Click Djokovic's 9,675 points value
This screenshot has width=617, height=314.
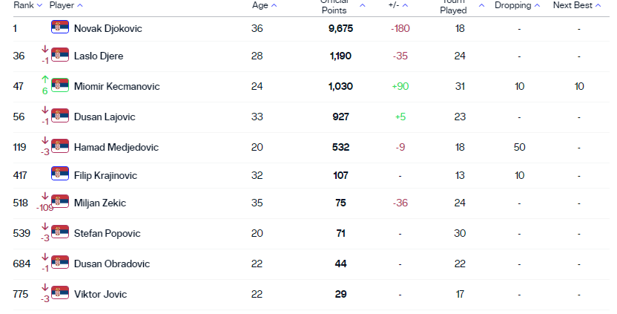pyautogui.click(x=340, y=28)
